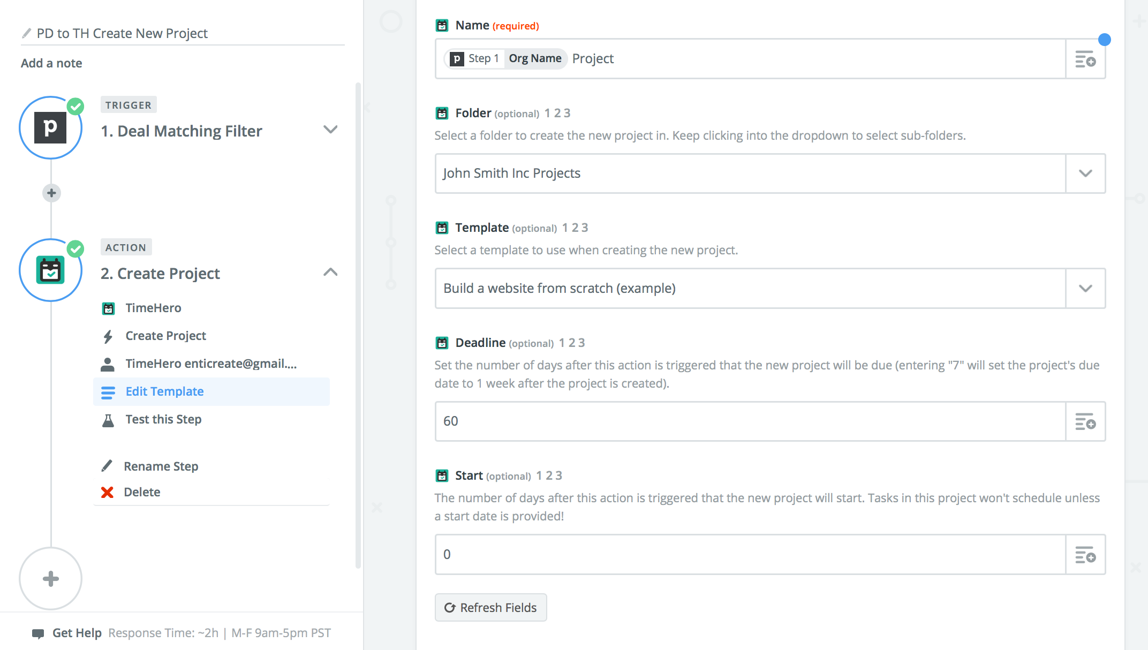The height and width of the screenshot is (650, 1148).
Task: Click the insert-field icon beside Name field
Action: (x=1085, y=59)
